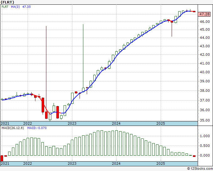Select 2024 on the MACD panel time axis
This screenshot has height=171, width=213.
116,163
